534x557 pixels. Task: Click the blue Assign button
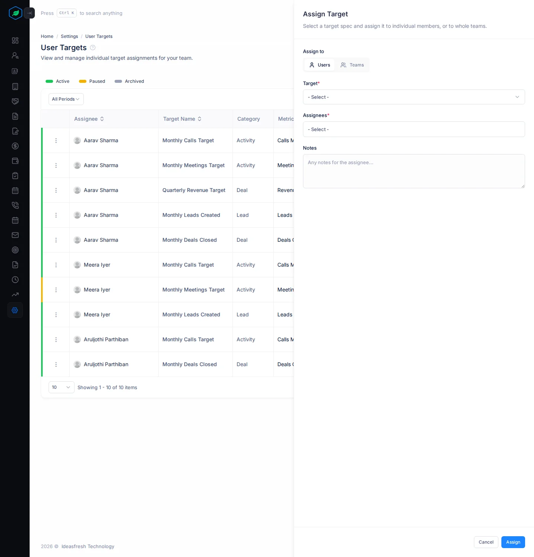click(513, 542)
